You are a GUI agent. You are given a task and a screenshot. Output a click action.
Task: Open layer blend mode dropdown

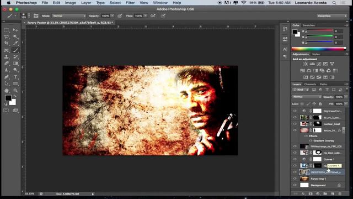pyautogui.click(x=307, y=97)
